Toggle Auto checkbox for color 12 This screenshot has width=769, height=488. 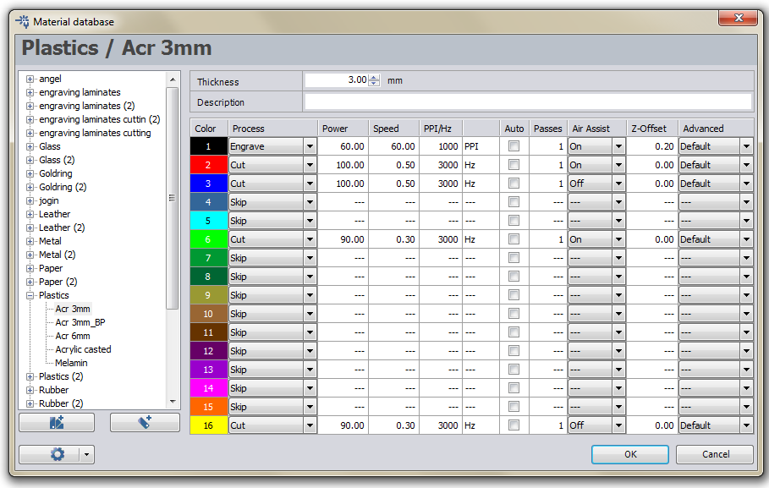(514, 351)
